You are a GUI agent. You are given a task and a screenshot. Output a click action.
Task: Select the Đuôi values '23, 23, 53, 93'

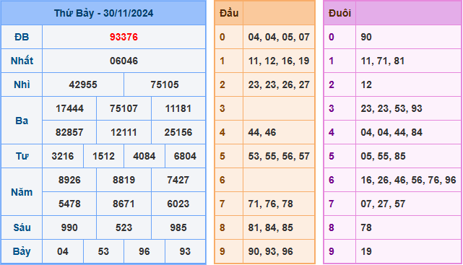[x=391, y=108]
